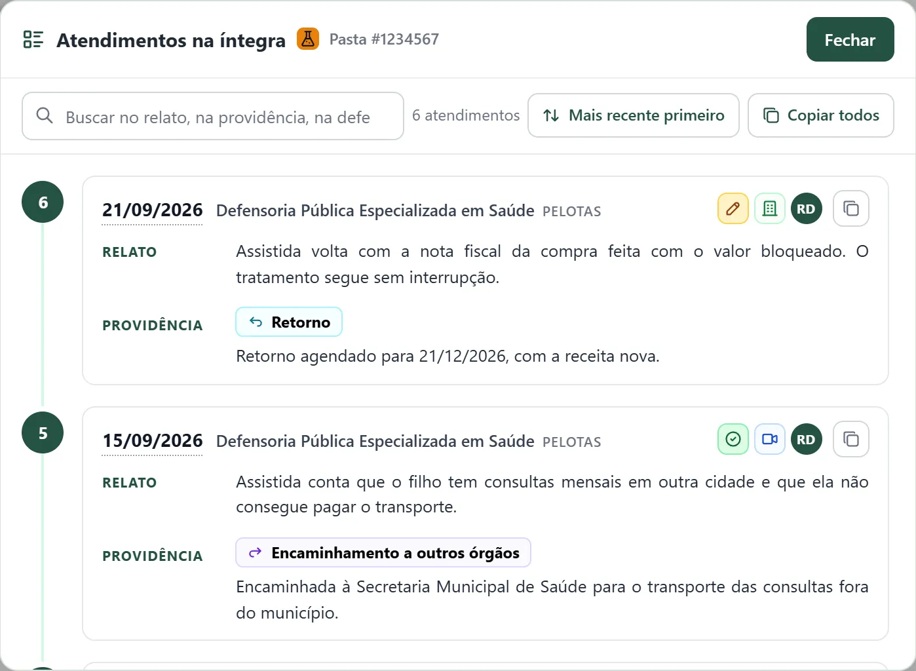
Task: Click the relato starting Assistida conta que o filho
Action: (552, 494)
